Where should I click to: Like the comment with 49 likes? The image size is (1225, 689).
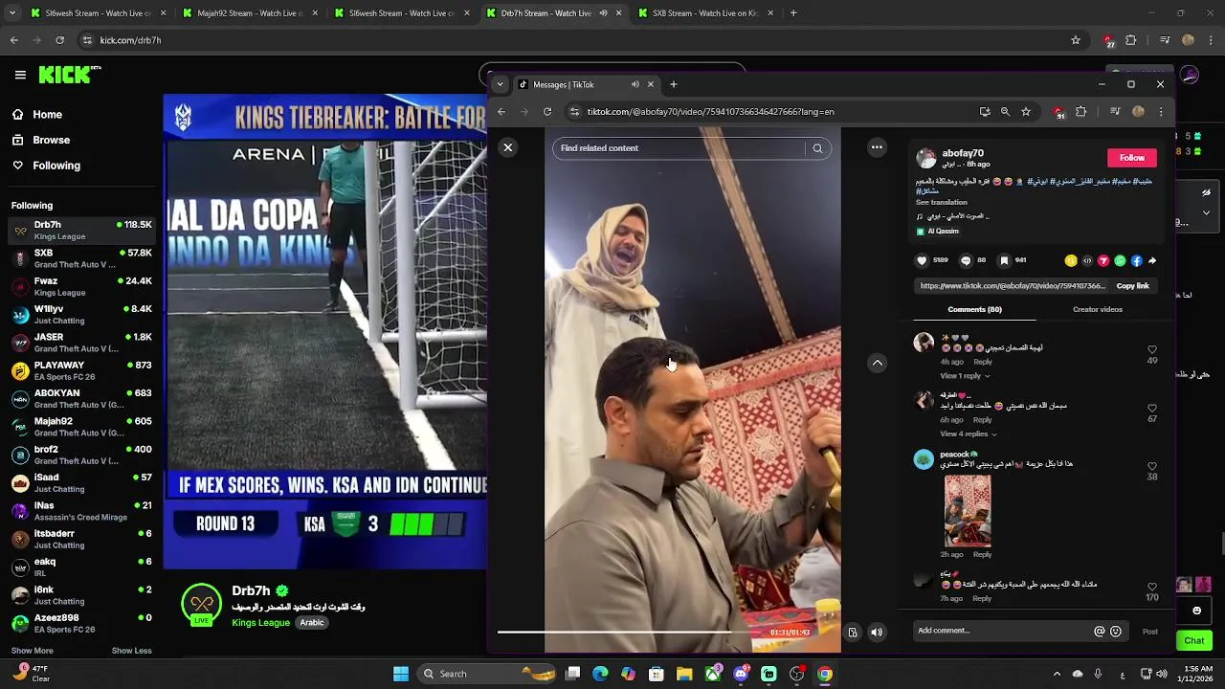pos(1152,350)
